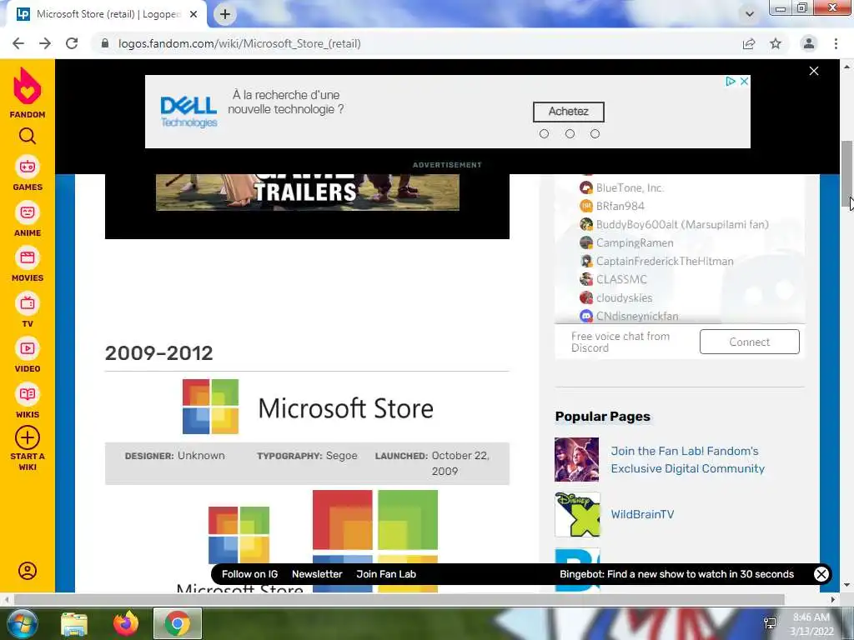This screenshot has width=854, height=640.
Task: Open the taskbar clock showing 8:46 AM
Action: pos(811,623)
